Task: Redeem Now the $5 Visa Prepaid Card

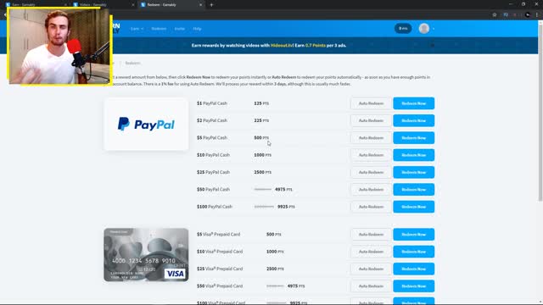Action: (413, 235)
